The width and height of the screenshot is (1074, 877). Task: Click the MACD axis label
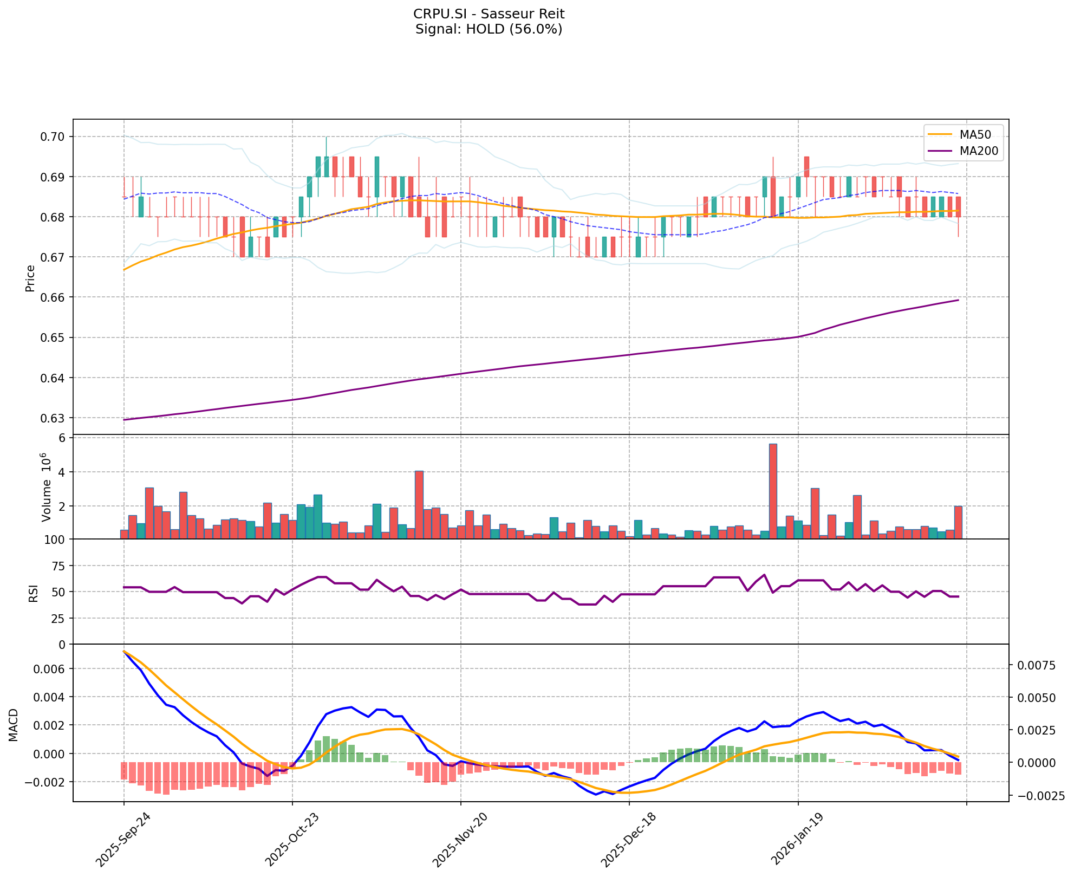tap(14, 725)
